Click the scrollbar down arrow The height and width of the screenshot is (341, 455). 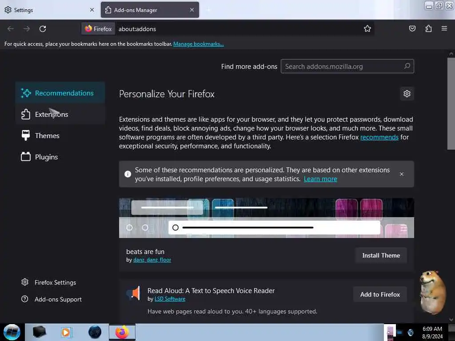[451, 320]
